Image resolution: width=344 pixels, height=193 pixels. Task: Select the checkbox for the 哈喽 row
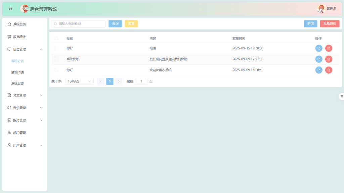pyautogui.click(x=56, y=48)
